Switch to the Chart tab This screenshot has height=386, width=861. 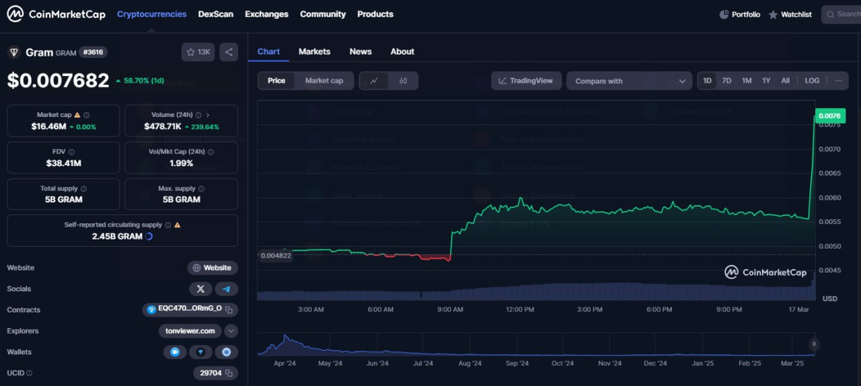[x=268, y=52]
